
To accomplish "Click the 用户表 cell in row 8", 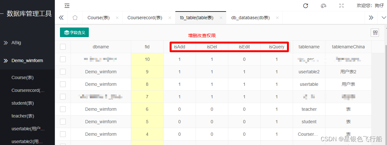I will coord(348,84).
